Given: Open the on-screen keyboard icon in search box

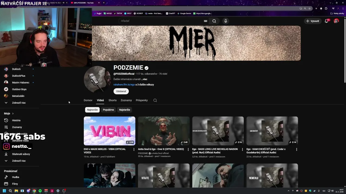Looking at the screenshot, I should (205, 21).
